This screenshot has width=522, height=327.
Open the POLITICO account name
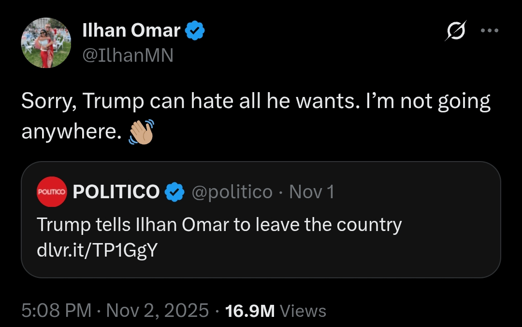(x=116, y=192)
